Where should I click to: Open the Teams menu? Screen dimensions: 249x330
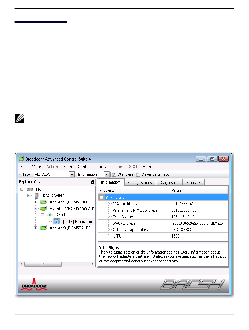(x=117, y=167)
